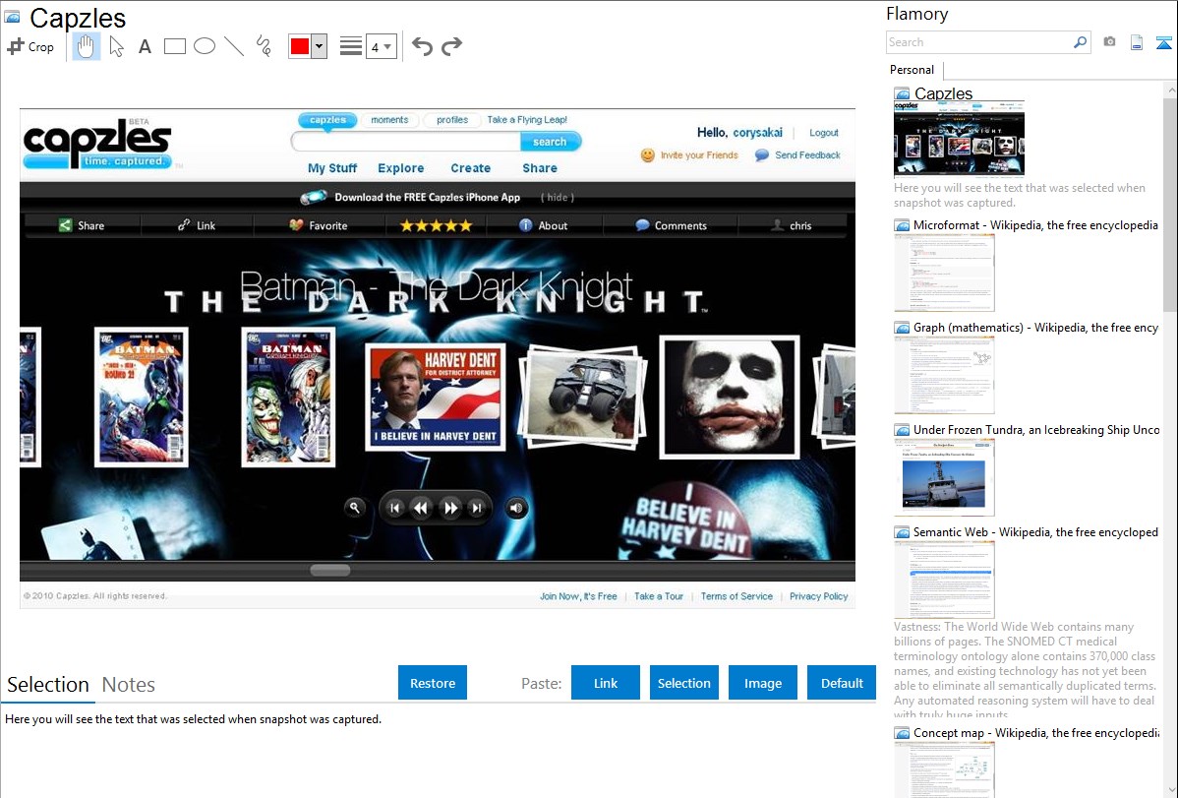Open the Selection tab
This screenshot has height=798, width=1178.
(48, 685)
